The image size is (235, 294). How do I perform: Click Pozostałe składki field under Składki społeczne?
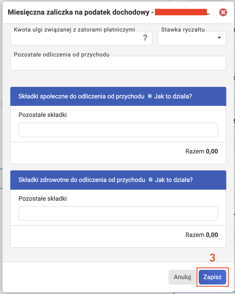pyautogui.click(x=118, y=130)
